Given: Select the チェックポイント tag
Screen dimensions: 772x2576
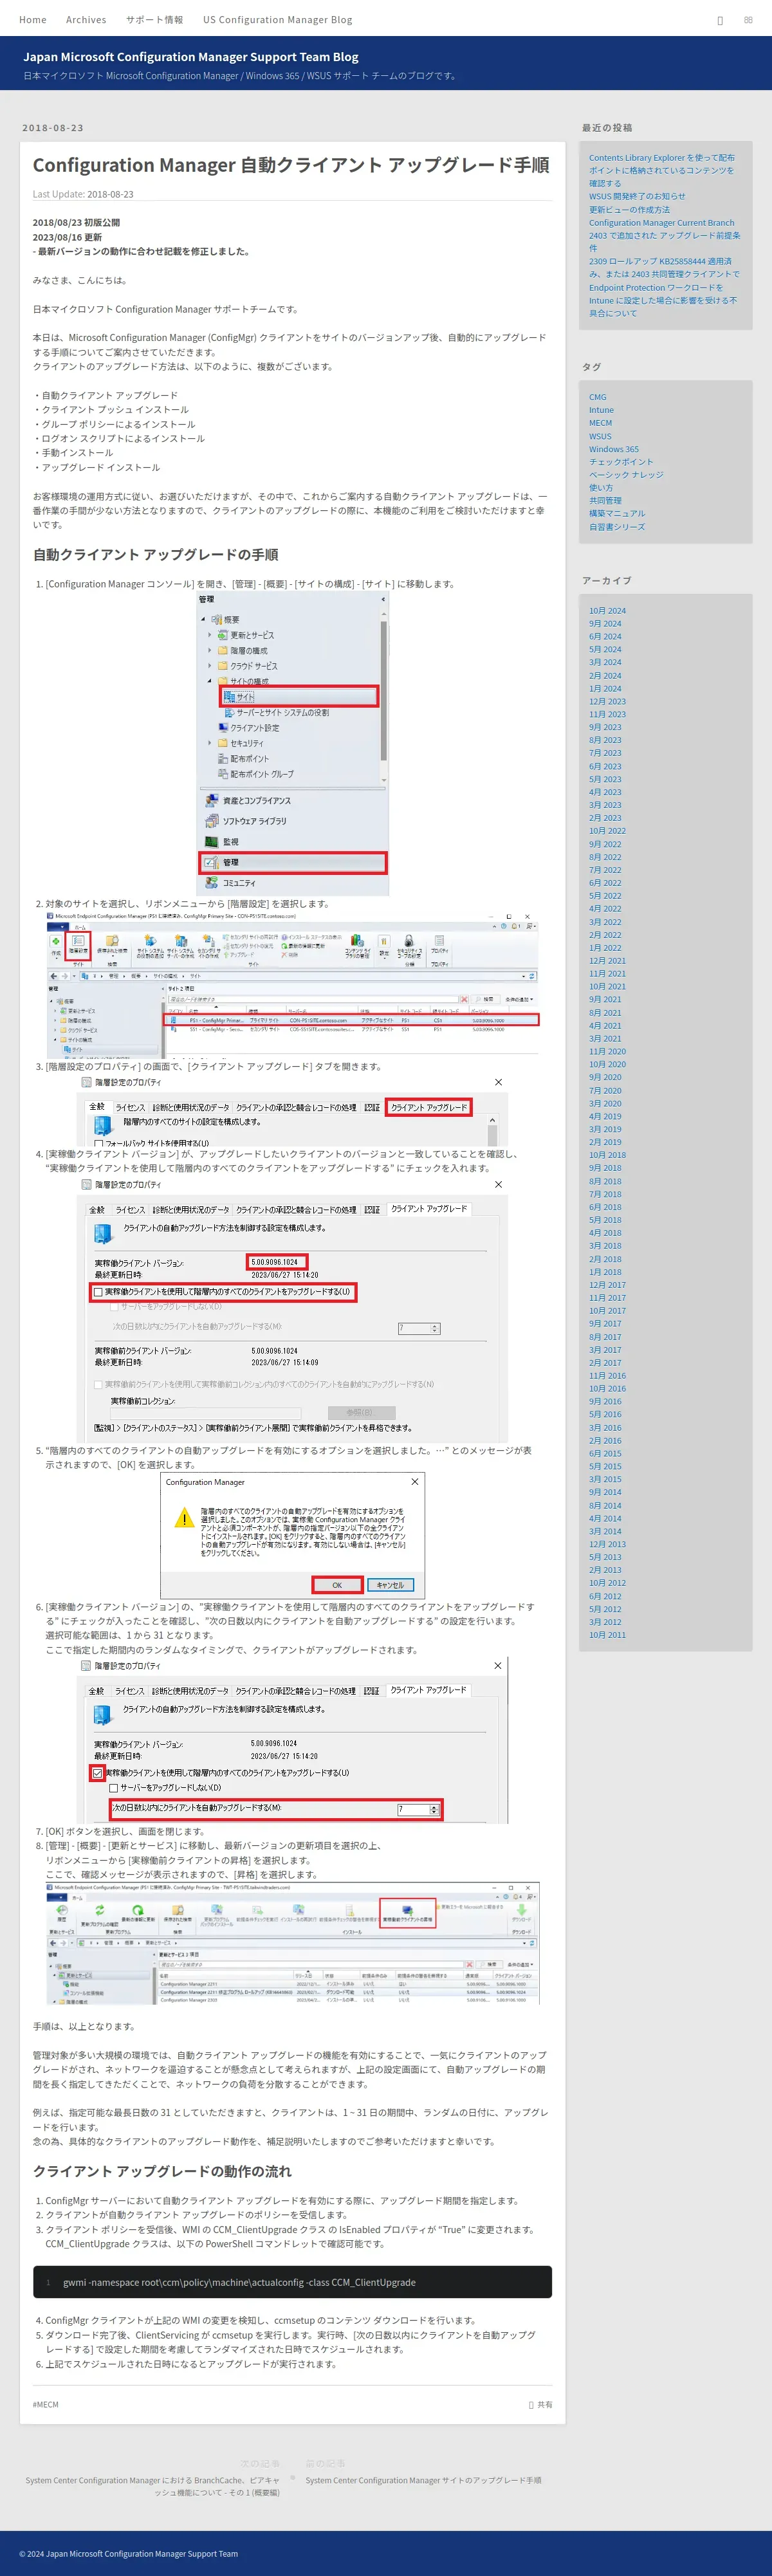Looking at the screenshot, I should (621, 462).
